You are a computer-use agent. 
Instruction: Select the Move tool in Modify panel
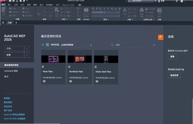coord(61,9)
